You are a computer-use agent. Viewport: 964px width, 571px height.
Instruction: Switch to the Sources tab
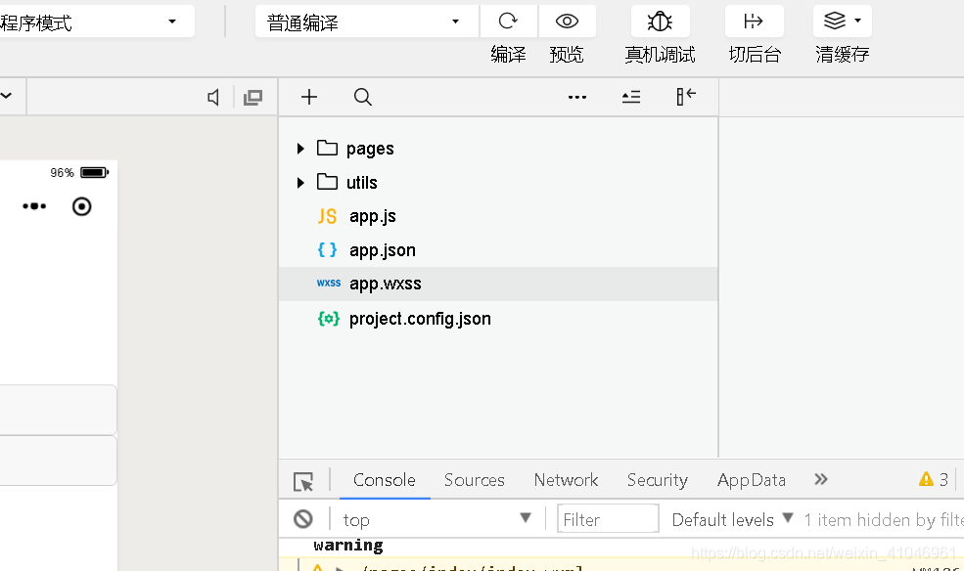point(474,479)
